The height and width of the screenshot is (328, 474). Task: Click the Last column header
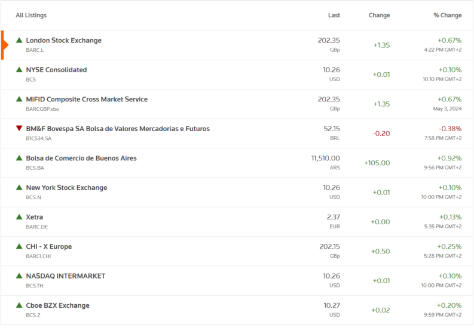334,16
